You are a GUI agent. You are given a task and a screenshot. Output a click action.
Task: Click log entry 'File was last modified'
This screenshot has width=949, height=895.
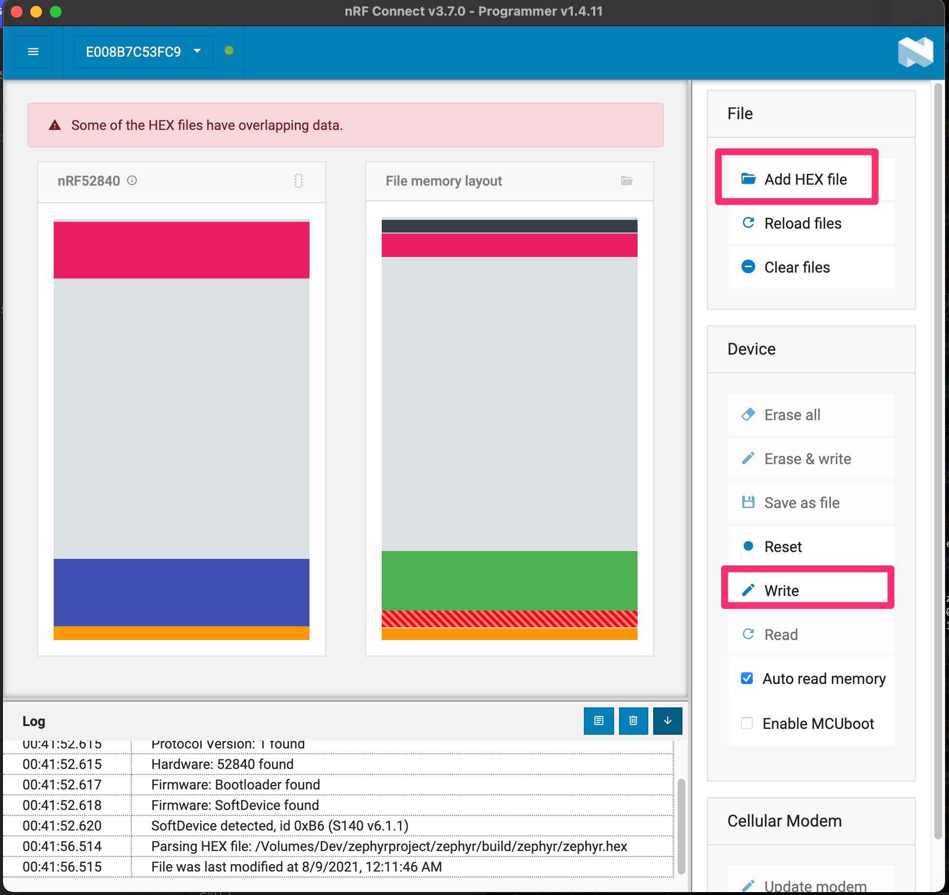tap(296, 867)
